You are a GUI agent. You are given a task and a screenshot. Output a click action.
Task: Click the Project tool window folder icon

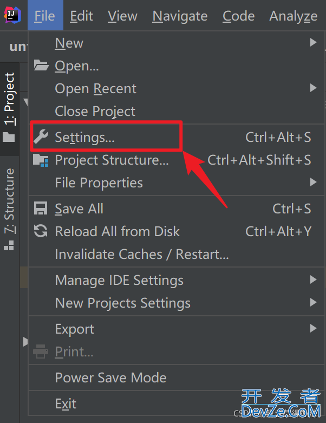coord(9,137)
